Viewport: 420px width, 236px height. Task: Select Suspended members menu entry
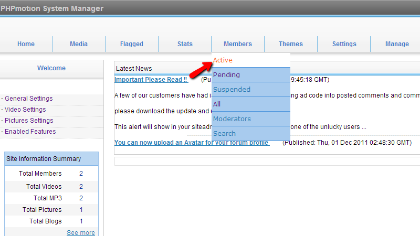pos(251,89)
